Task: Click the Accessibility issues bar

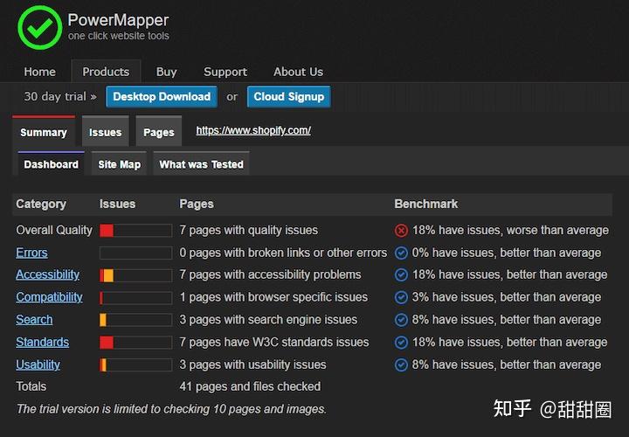Action: coord(136,275)
